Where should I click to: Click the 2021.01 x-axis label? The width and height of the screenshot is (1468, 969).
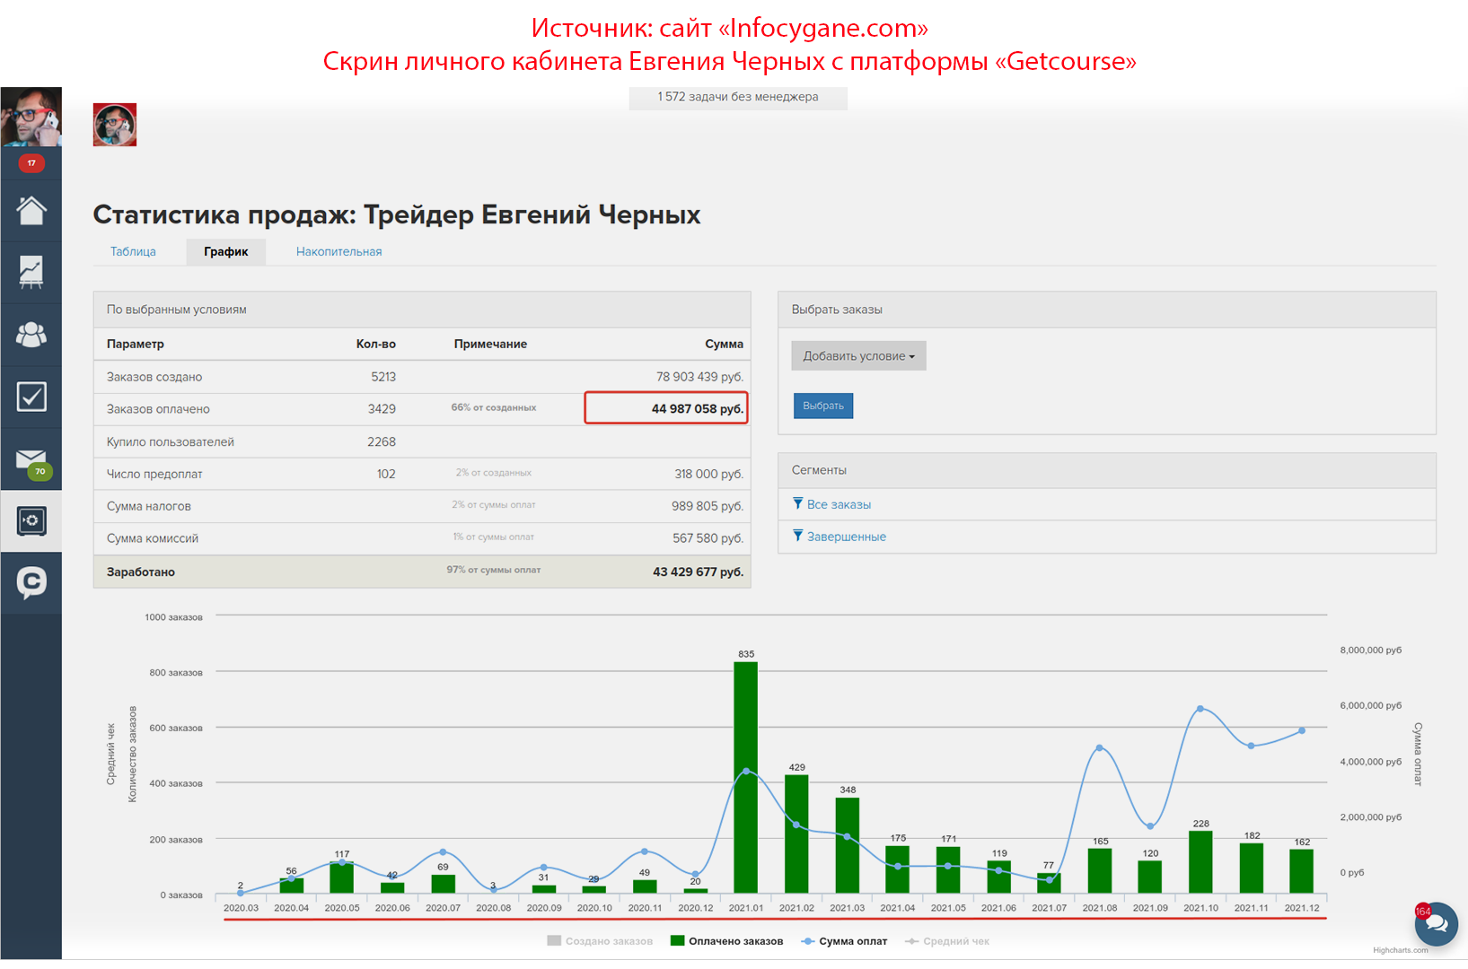[745, 908]
